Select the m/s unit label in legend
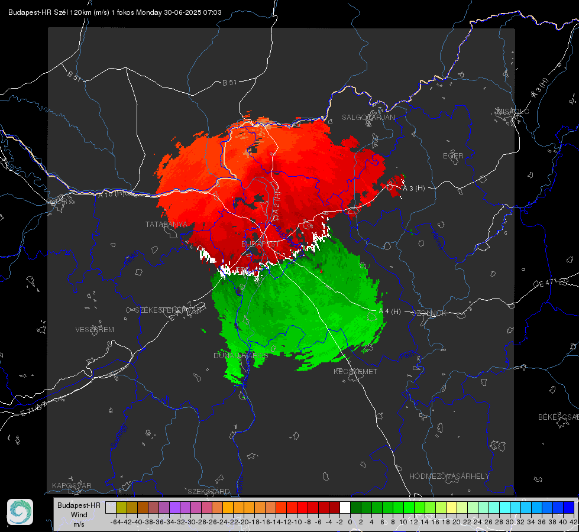This screenshot has height=532, width=579. pos(79,524)
